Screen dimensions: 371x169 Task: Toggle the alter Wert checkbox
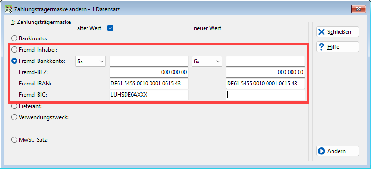110,28
